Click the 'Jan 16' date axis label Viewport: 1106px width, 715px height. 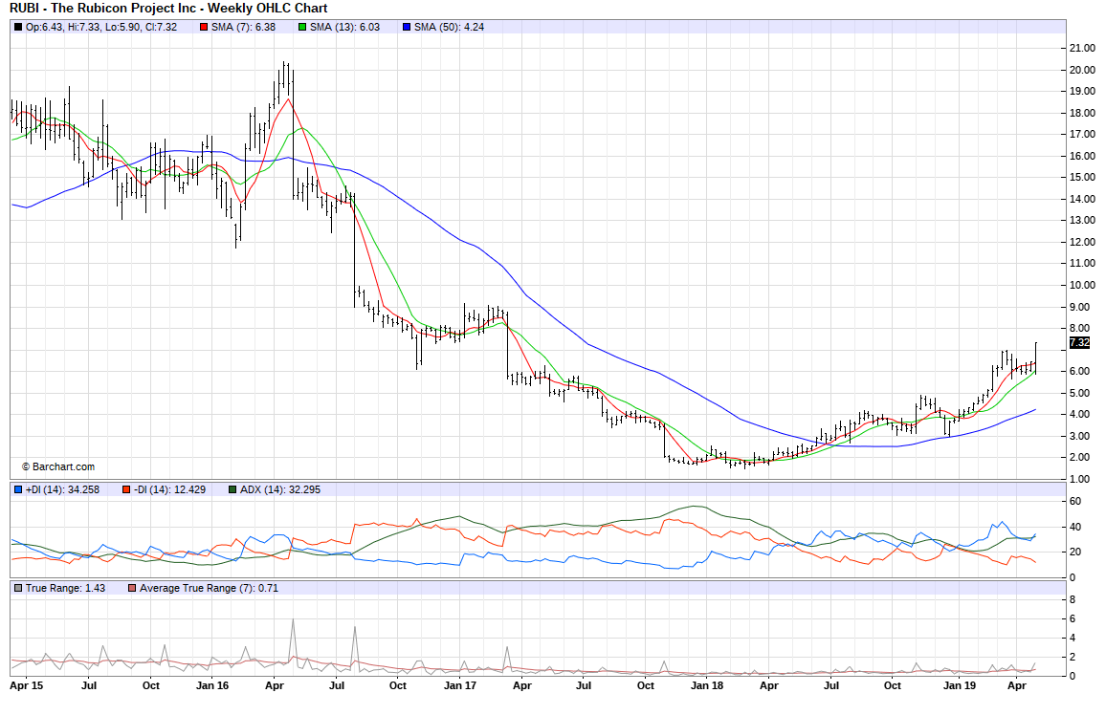(212, 685)
